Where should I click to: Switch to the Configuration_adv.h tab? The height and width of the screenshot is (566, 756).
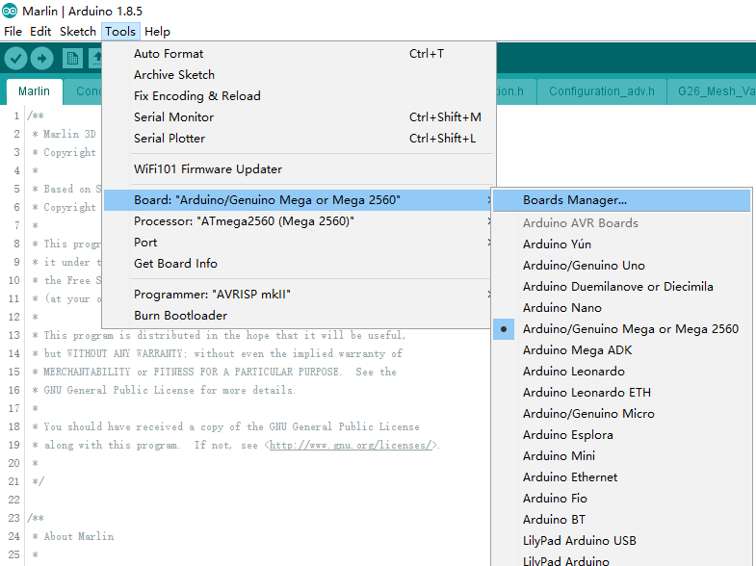(602, 91)
